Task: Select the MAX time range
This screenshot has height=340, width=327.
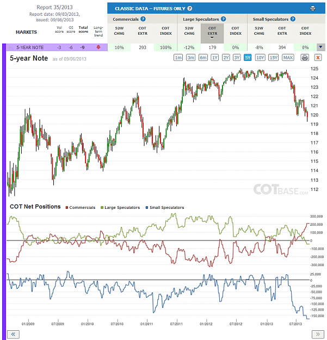Action: 288,58
